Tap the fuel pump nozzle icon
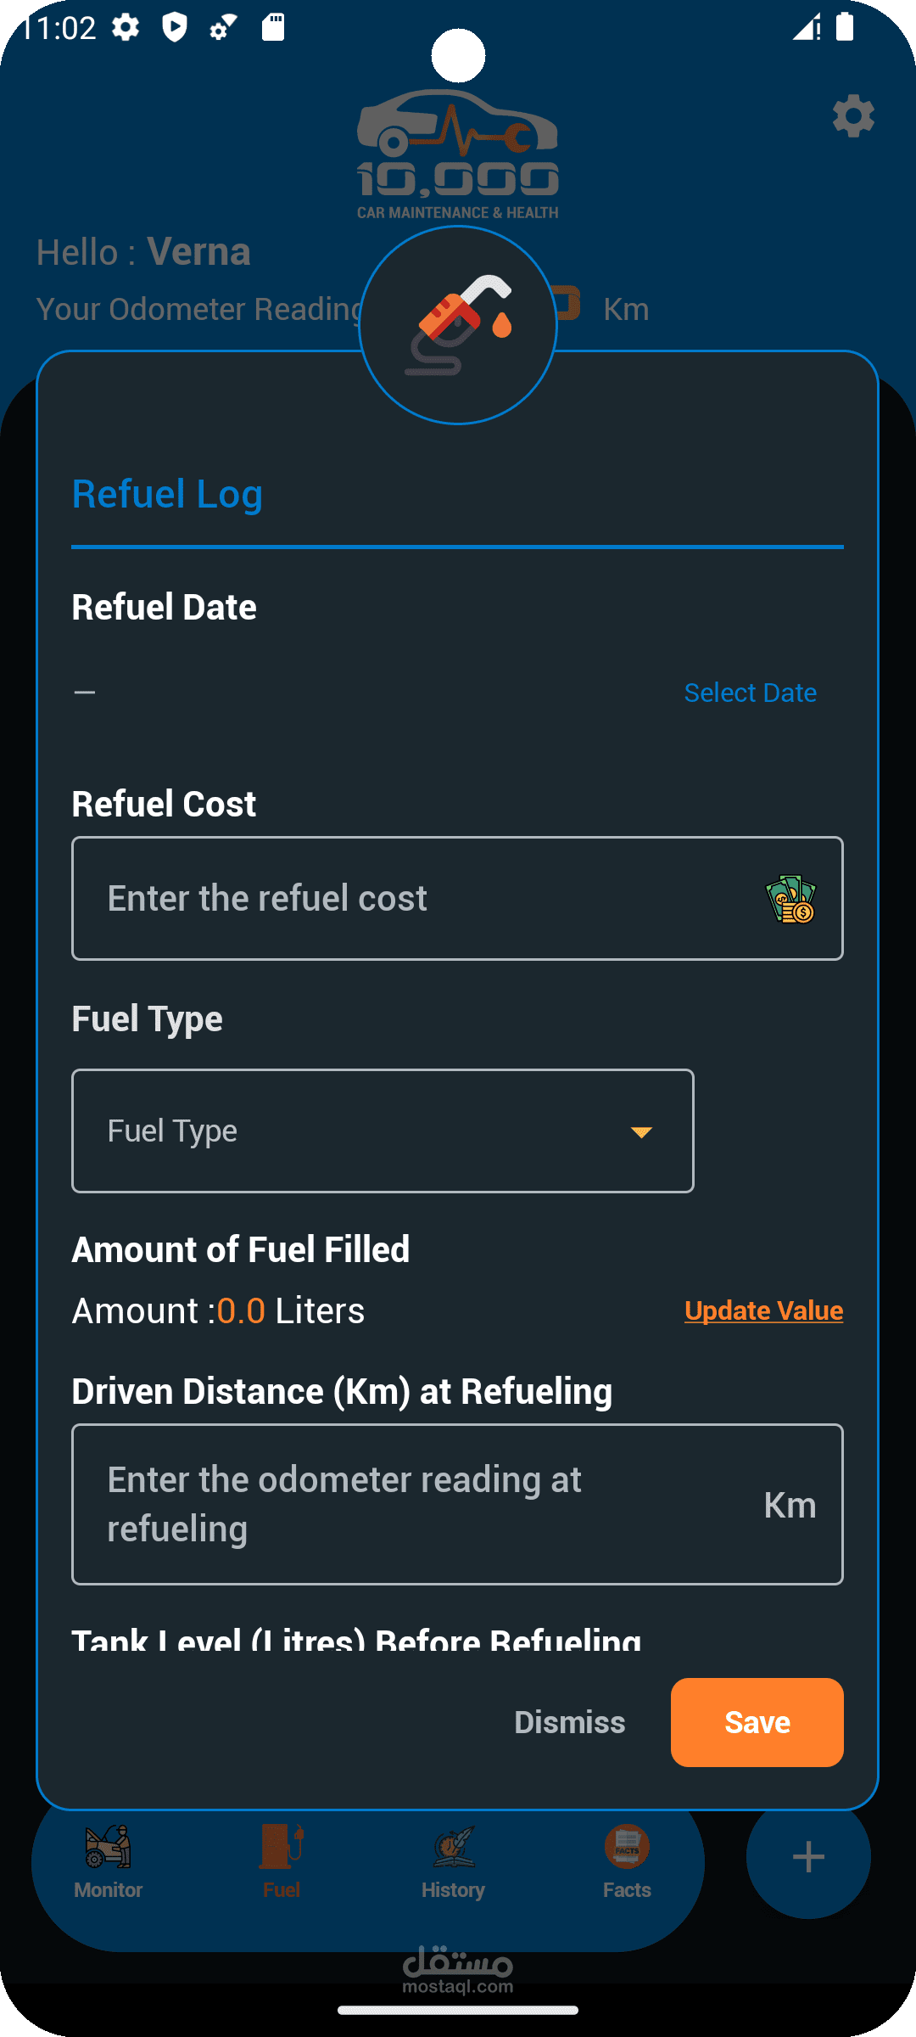 tap(458, 326)
